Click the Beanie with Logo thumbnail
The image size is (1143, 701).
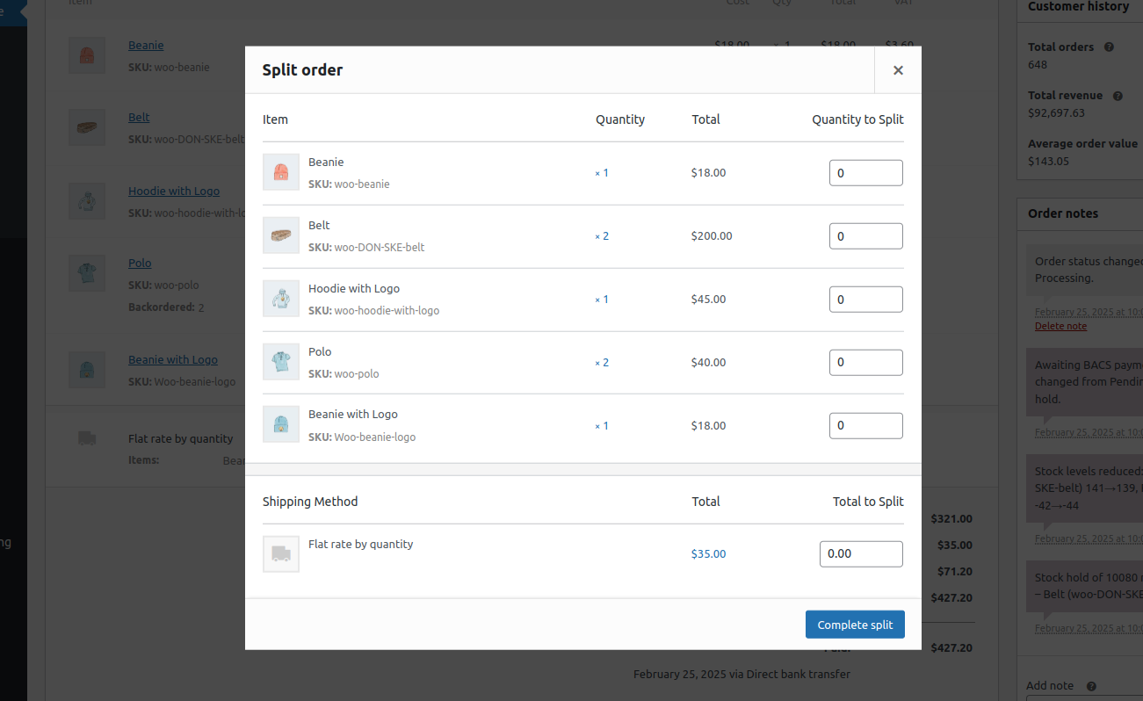[x=281, y=424]
